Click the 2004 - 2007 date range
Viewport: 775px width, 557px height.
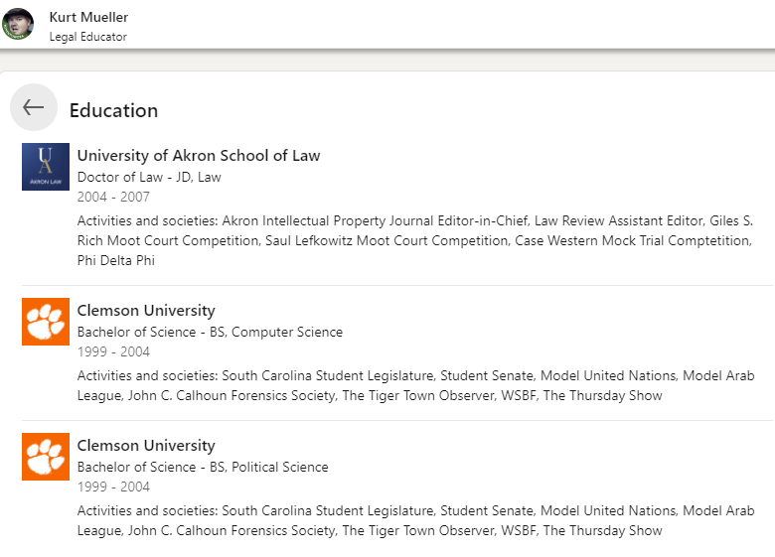coord(113,197)
